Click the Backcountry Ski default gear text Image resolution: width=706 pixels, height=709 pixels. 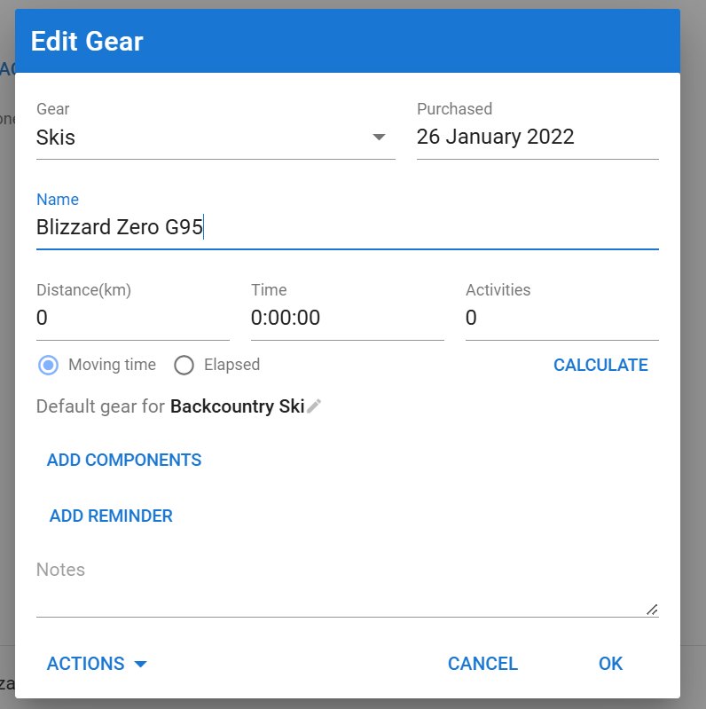coord(238,406)
